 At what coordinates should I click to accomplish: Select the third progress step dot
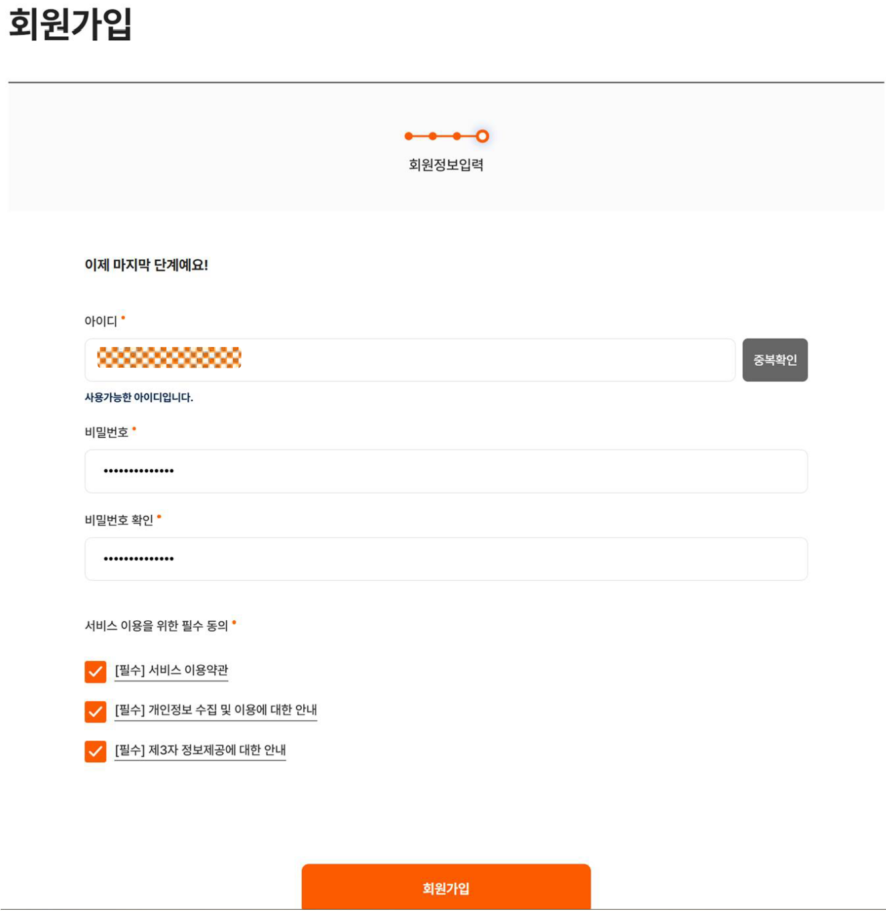point(457,136)
